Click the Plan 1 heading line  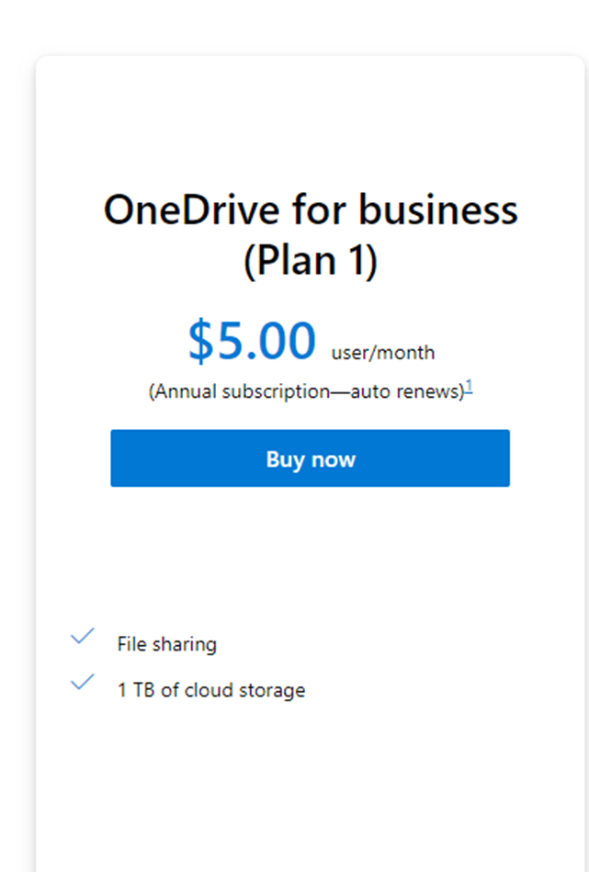point(312,259)
